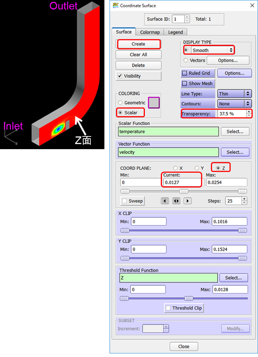The image size is (258, 357).
Task: Click the step backward arrow icon
Action: pos(165,201)
